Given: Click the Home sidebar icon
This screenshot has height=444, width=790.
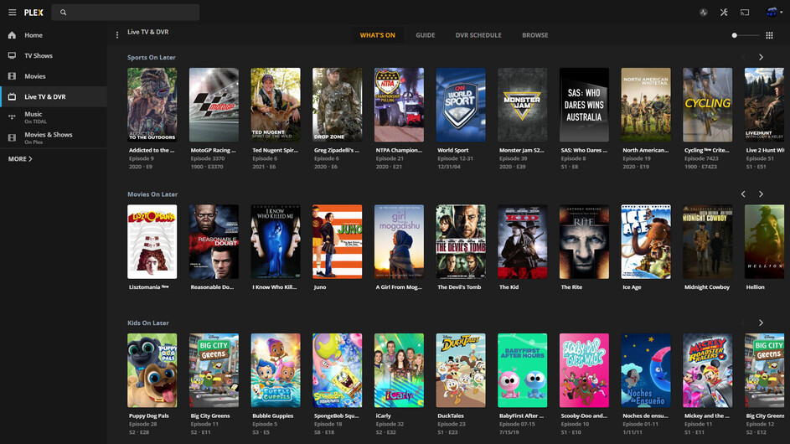Looking at the screenshot, I should pos(12,35).
